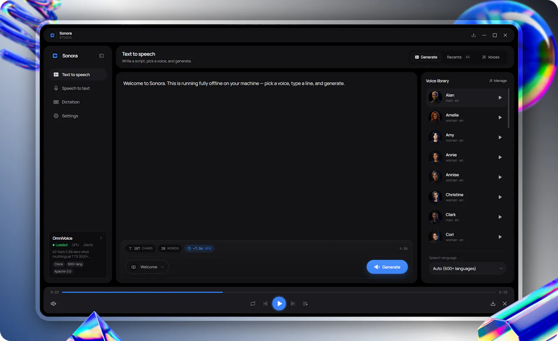Click the 107 chars counter chip
Image resolution: width=558 pixels, height=341 pixels.
141,249
